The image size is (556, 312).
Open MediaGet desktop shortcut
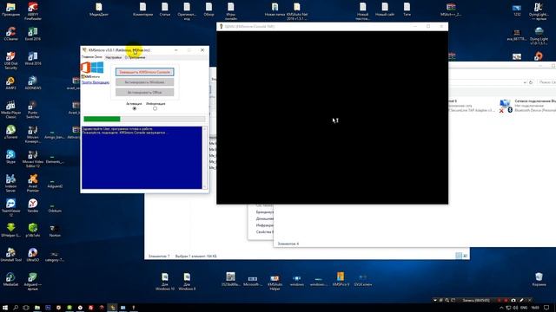click(x=10, y=279)
